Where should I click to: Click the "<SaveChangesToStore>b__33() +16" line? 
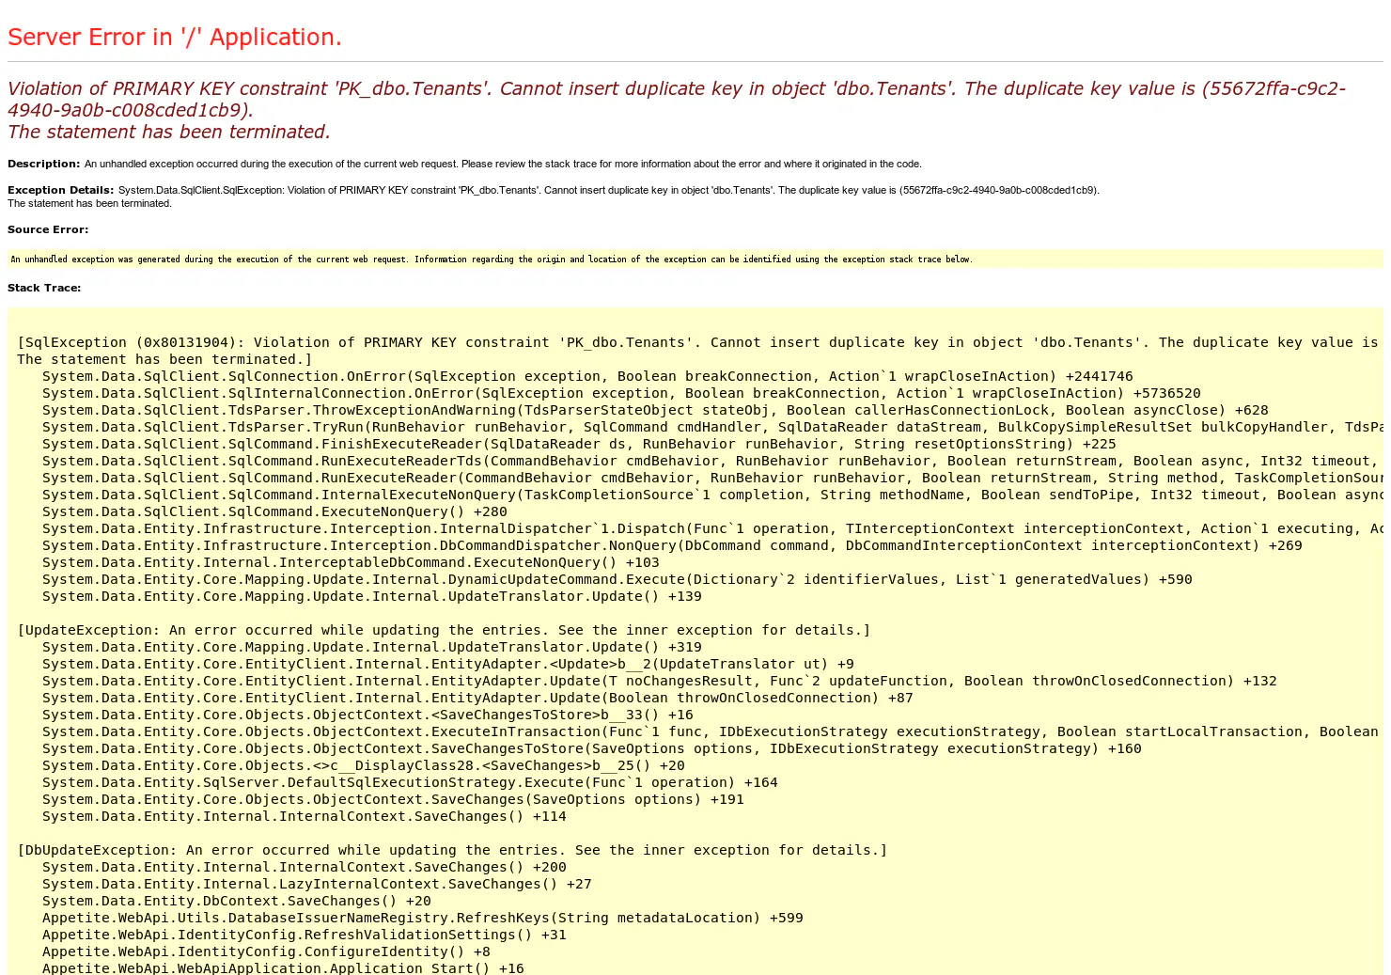[x=367, y=715]
